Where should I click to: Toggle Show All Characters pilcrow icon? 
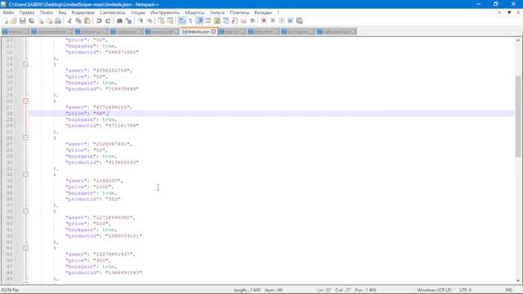pyautogui.click(x=190, y=20)
